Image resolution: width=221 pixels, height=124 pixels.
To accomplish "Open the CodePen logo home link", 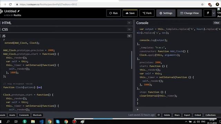I will (x=1, y=11).
